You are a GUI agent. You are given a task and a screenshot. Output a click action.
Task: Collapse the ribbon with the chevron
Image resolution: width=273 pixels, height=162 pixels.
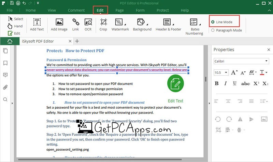[269, 11]
